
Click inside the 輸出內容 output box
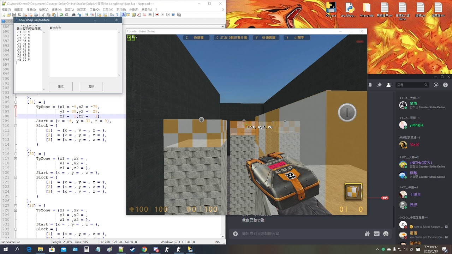tap(83, 54)
